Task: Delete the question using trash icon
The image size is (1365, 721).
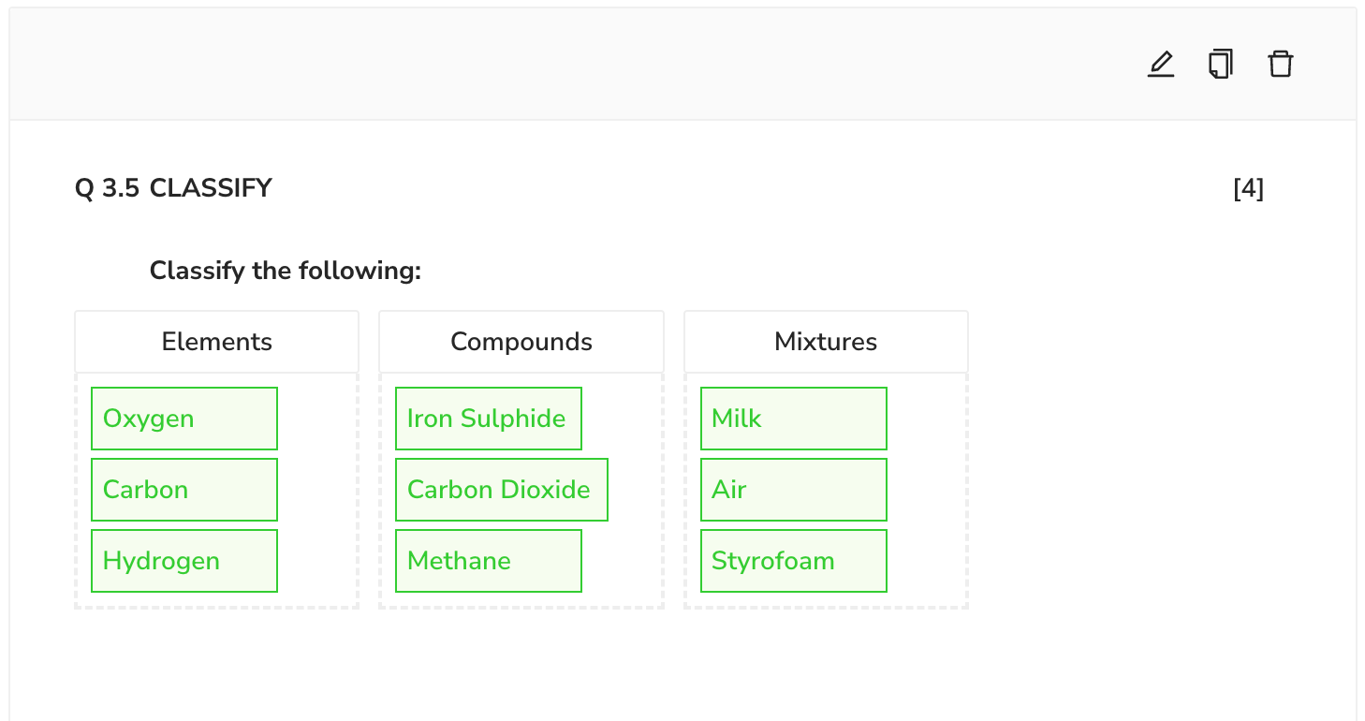Action: click(x=1280, y=65)
